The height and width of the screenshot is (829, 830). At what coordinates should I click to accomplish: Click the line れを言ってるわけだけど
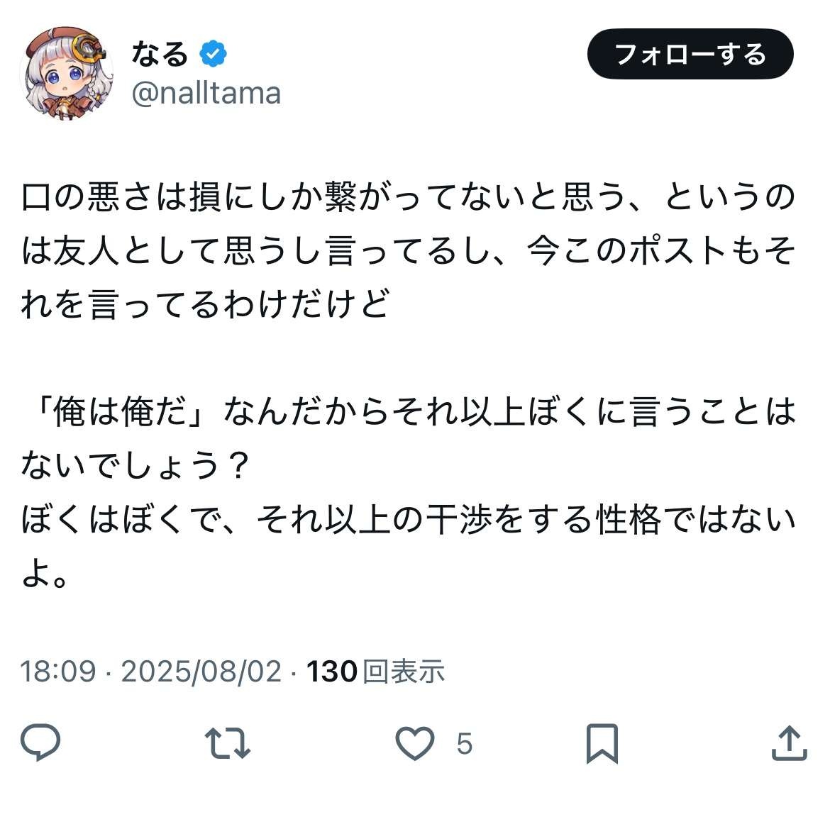coord(206,305)
